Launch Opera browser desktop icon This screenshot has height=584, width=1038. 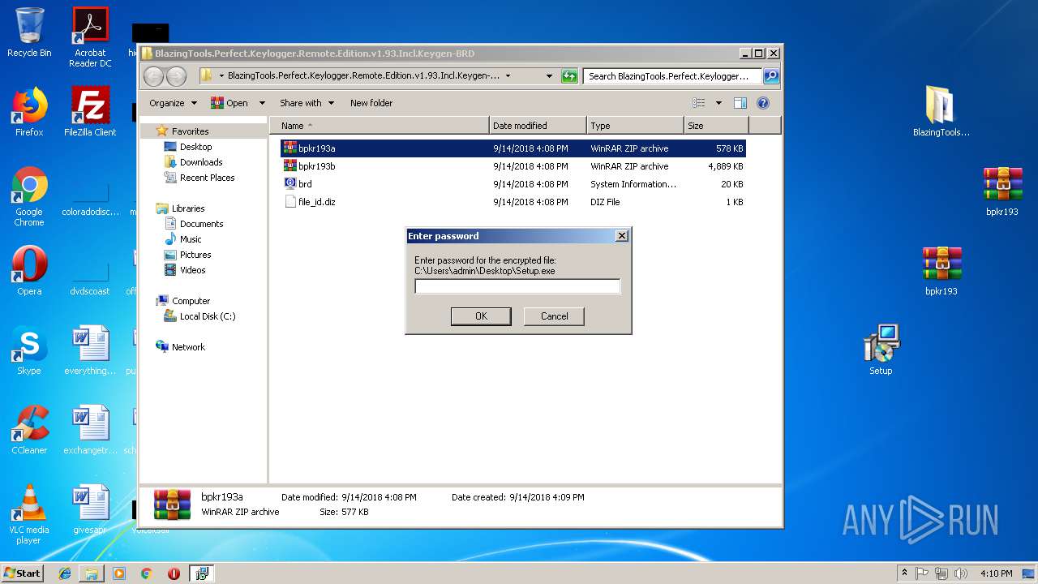pyautogui.click(x=29, y=271)
